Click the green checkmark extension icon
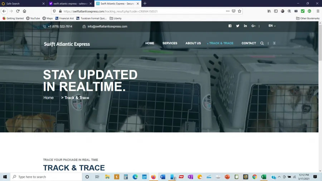322x181 pixels. click(303, 11)
